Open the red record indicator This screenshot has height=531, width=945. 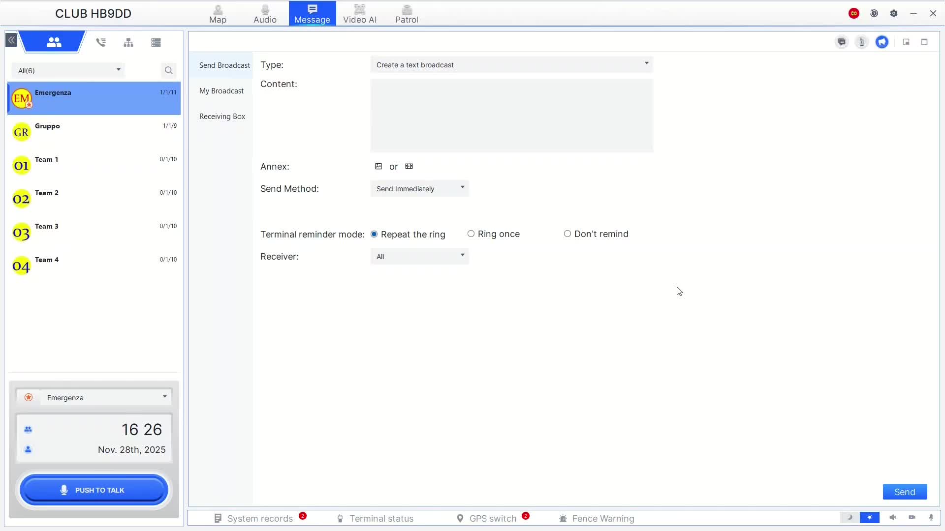pyautogui.click(x=854, y=13)
